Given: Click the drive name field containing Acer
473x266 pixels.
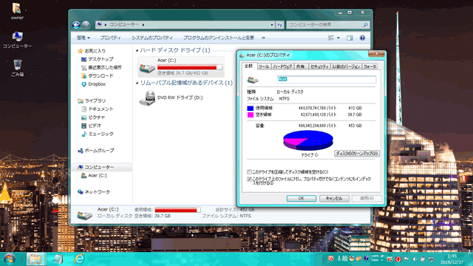Looking at the screenshot, I should pyautogui.click(x=327, y=79).
